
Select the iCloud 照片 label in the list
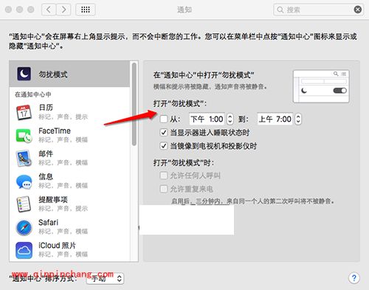(x=57, y=245)
